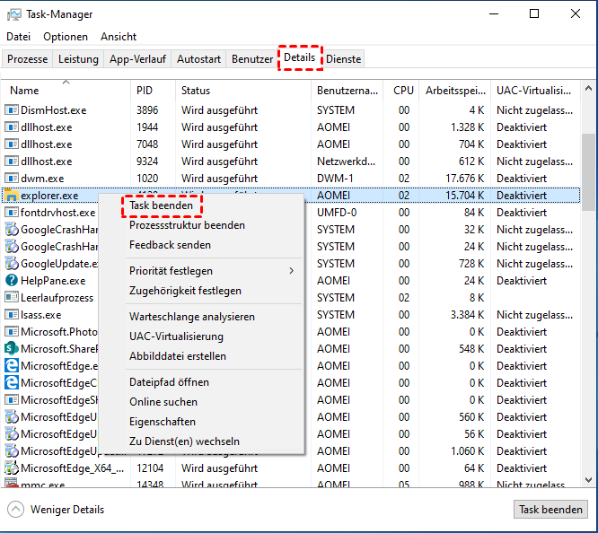598x533 pixels.
Task: Click the MicrosoftEdge_X64 process icon
Action: (13, 468)
